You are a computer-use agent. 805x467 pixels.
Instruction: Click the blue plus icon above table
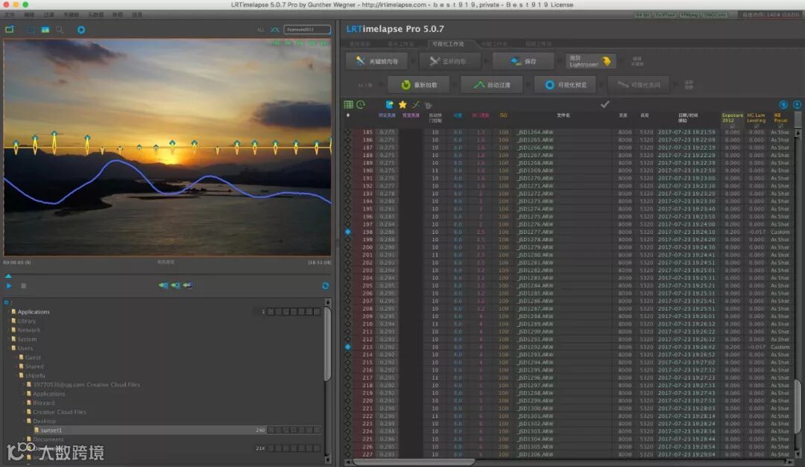tap(783, 105)
